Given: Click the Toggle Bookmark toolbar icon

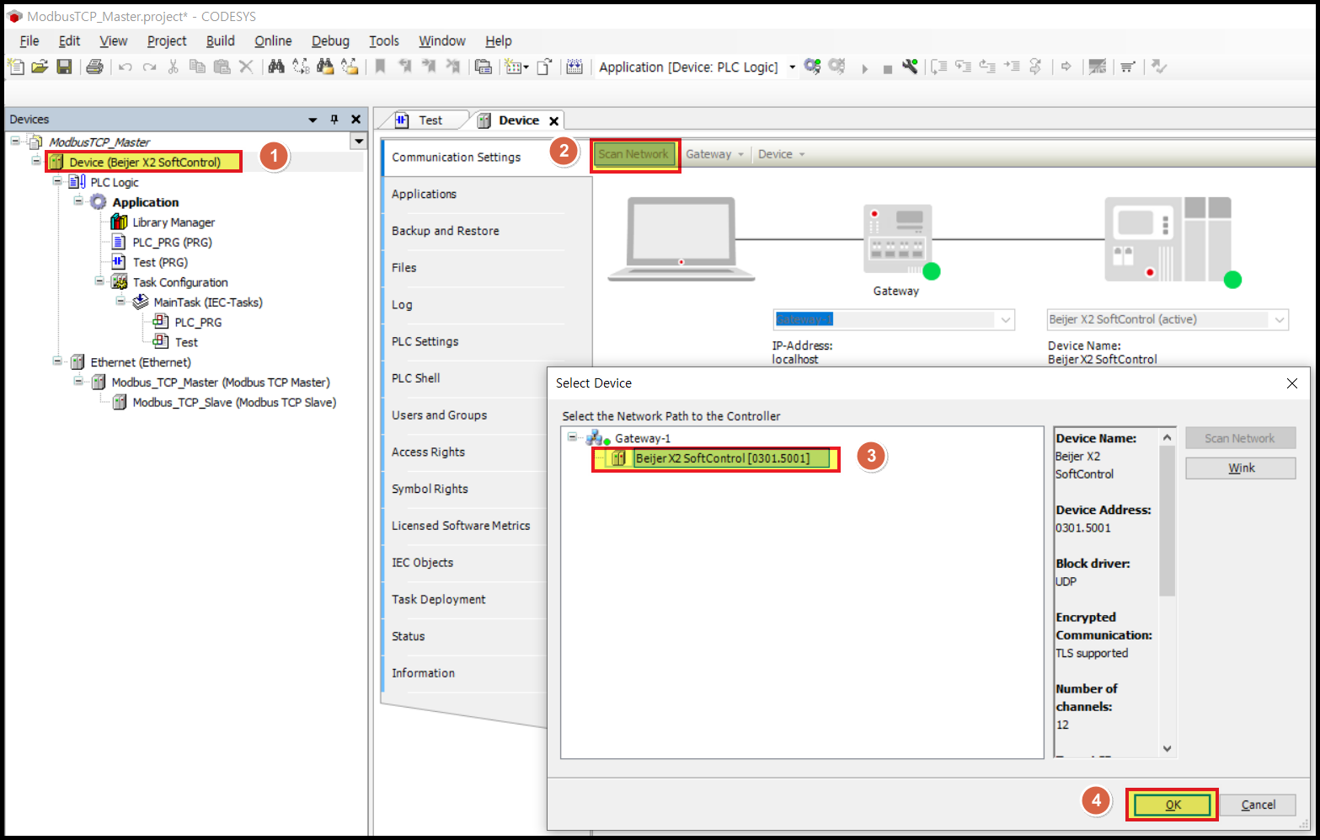Looking at the screenshot, I should coord(380,67).
